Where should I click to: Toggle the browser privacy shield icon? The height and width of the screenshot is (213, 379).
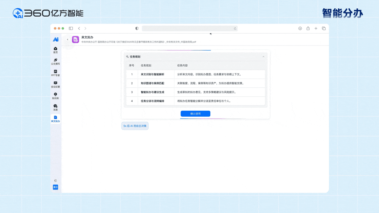coord(137,28)
